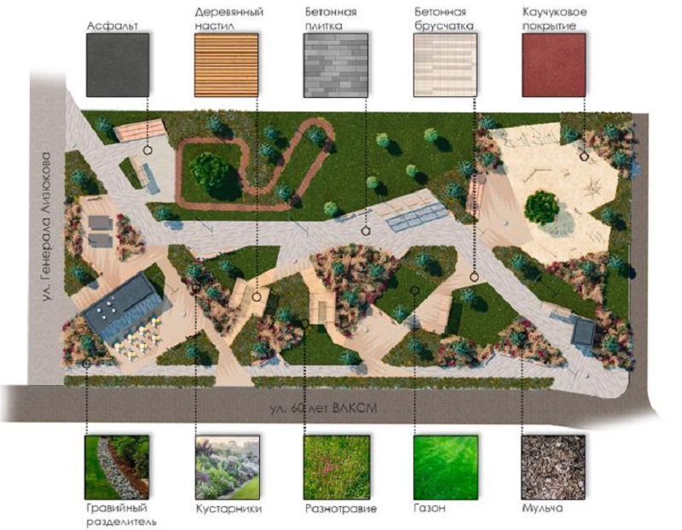682x530 pixels.
Task: Open the Гравийный разделитель photo thumbnail
Action: point(117,468)
